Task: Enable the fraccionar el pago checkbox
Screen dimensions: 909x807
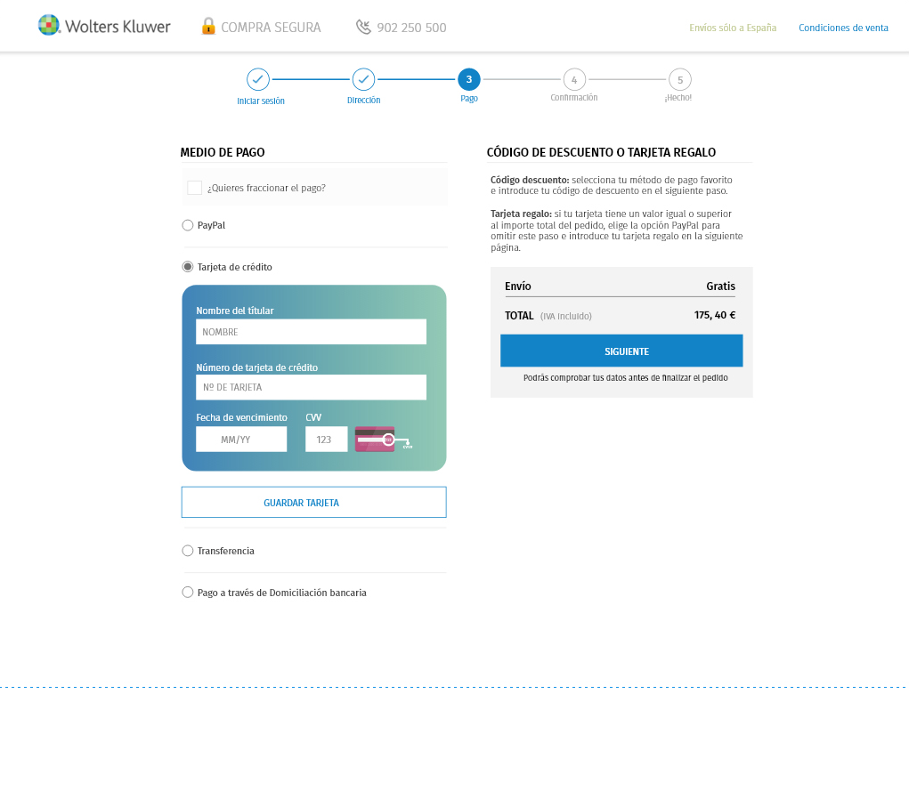Action: pyautogui.click(x=194, y=188)
